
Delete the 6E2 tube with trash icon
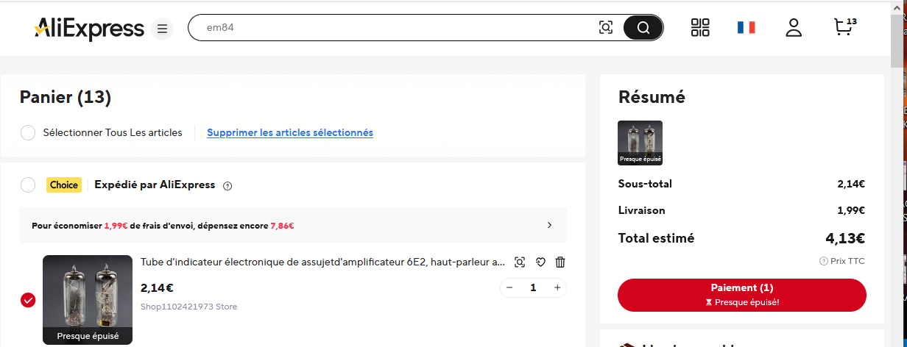point(560,262)
